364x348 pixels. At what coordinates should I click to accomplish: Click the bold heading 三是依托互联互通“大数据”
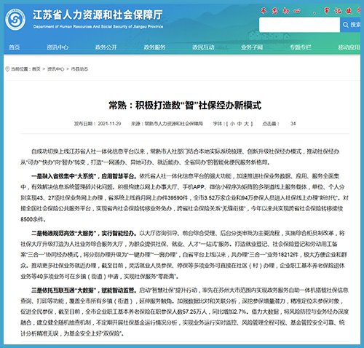pyautogui.click(x=64, y=290)
